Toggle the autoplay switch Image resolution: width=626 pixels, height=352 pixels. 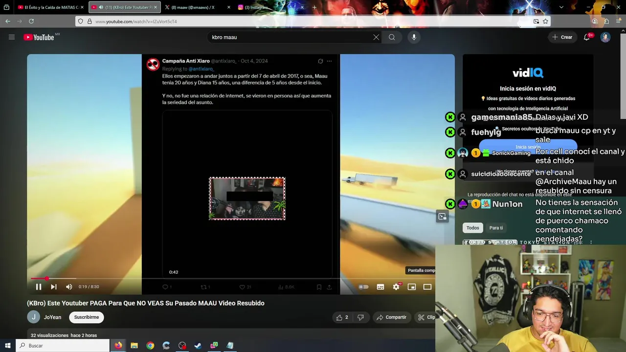pyautogui.click(x=363, y=287)
